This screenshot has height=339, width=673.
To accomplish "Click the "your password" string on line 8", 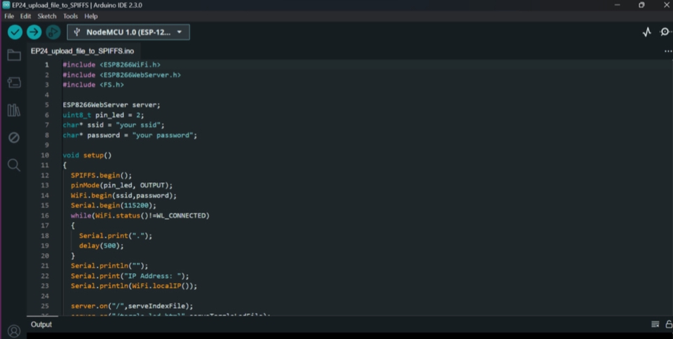I will click(164, 135).
